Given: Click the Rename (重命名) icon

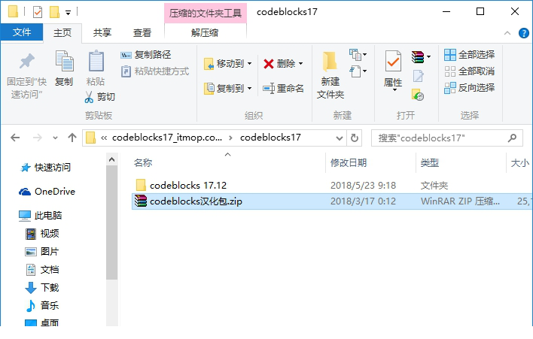Looking at the screenshot, I should [x=269, y=89].
